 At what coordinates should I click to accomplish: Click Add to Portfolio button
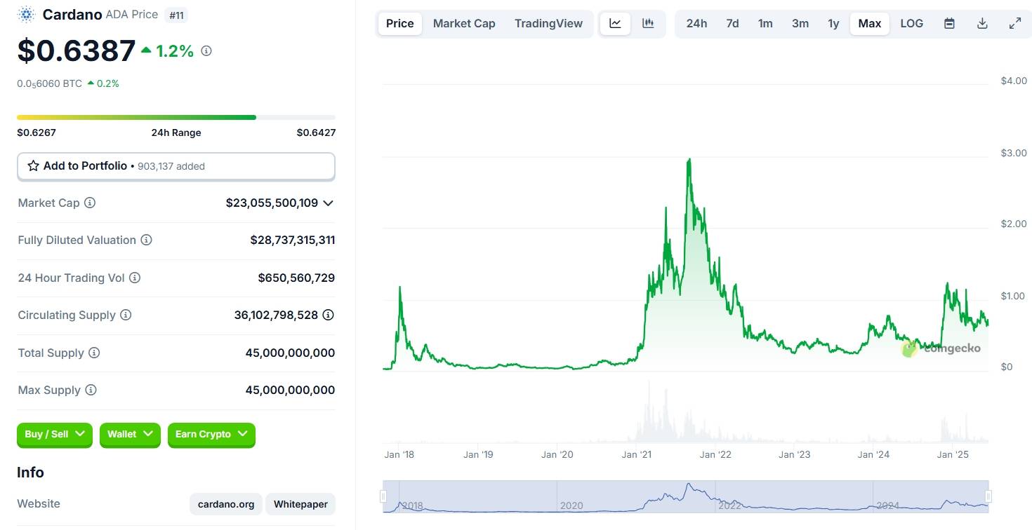pyautogui.click(x=176, y=166)
